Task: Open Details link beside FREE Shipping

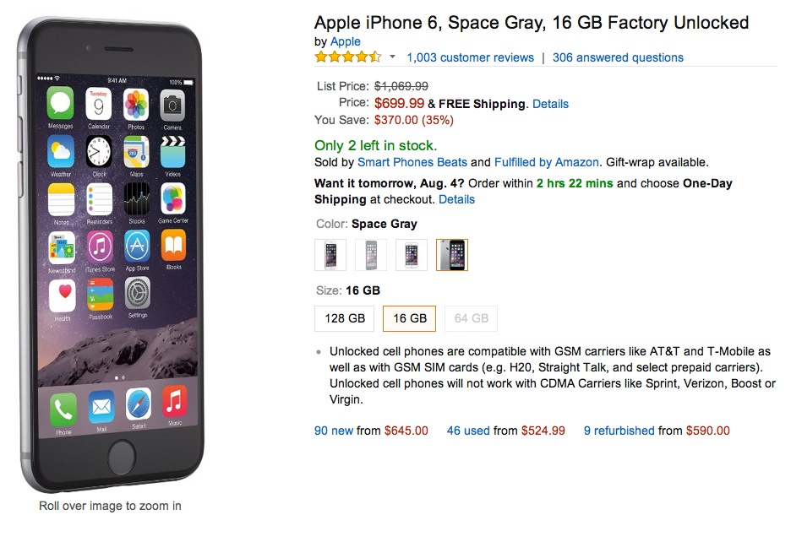Action: (550, 104)
